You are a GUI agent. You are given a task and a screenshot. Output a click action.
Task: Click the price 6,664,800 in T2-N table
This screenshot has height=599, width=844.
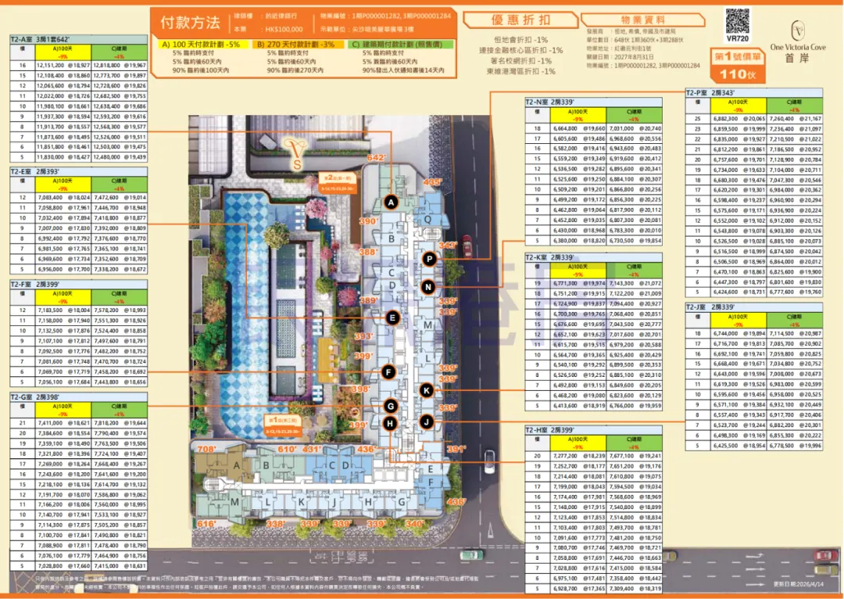[x=565, y=129]
